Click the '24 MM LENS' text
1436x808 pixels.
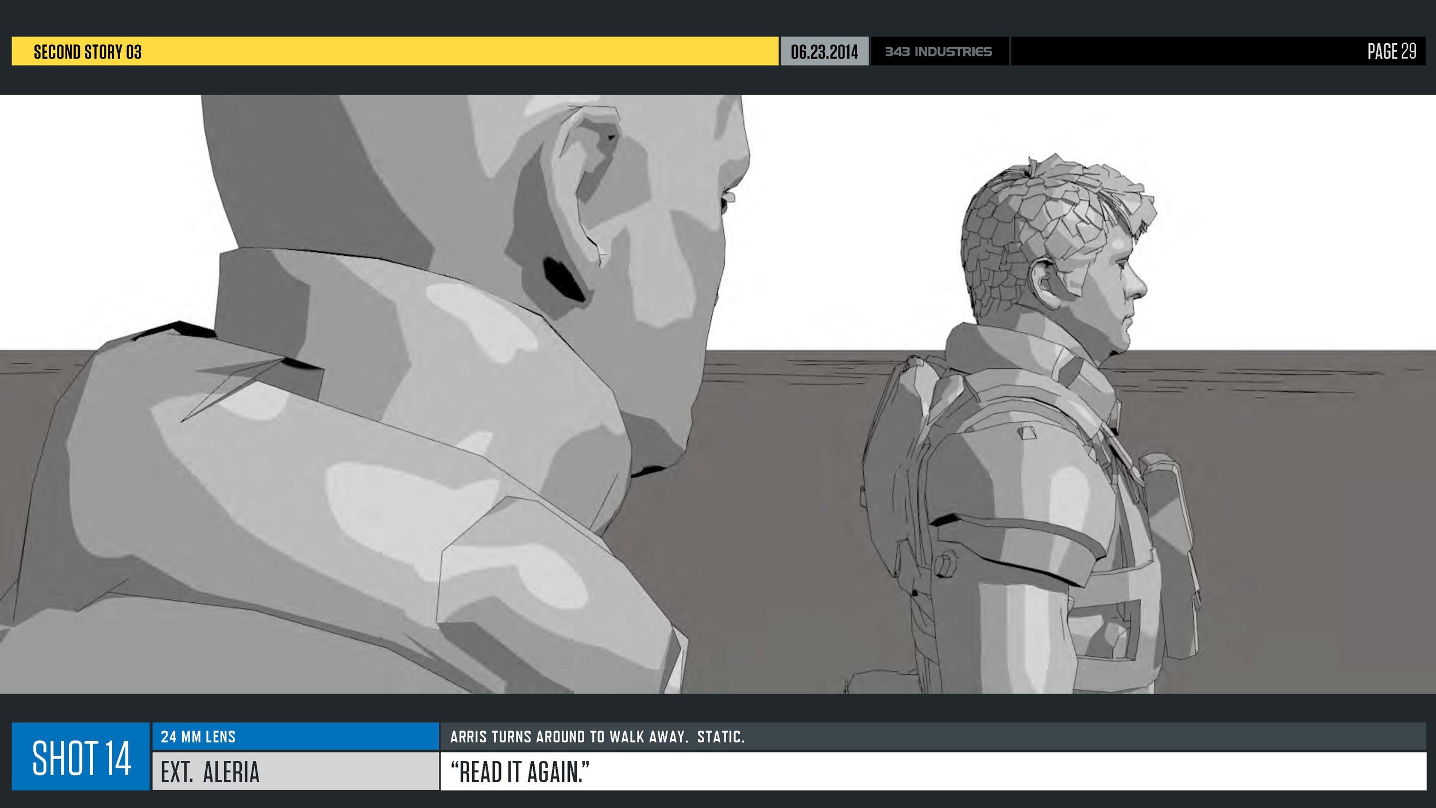coord(198,737)
